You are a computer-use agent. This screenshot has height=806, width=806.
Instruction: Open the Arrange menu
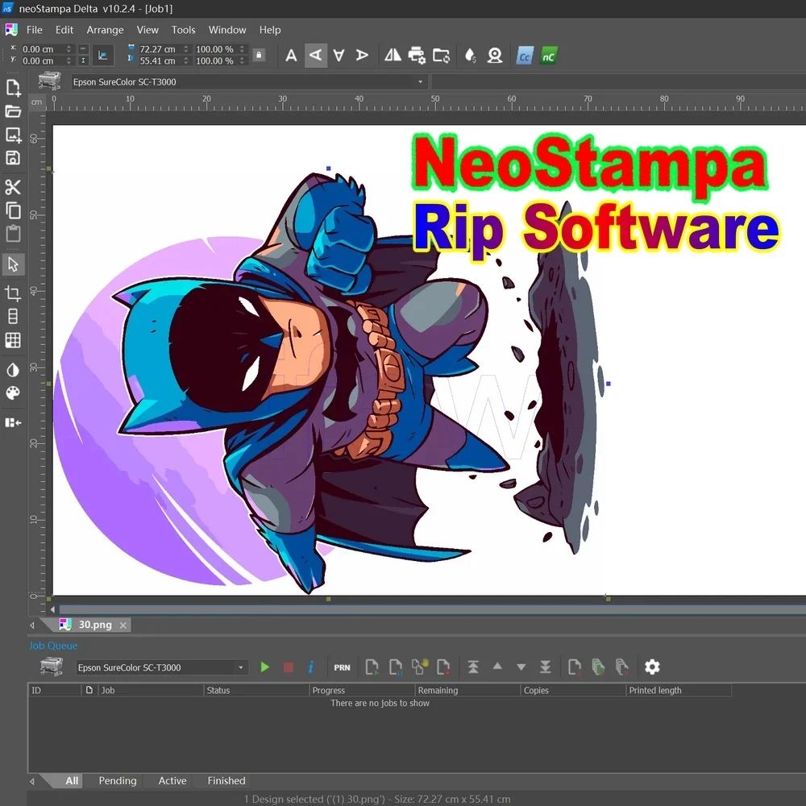106,30
